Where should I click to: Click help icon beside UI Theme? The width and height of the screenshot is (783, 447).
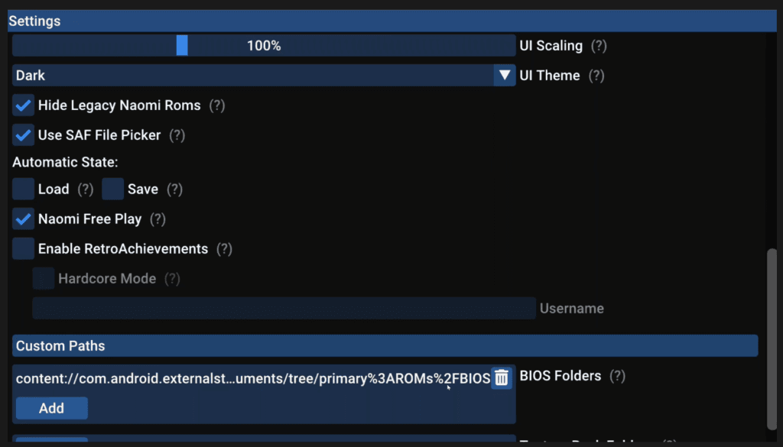click(596, 76)
